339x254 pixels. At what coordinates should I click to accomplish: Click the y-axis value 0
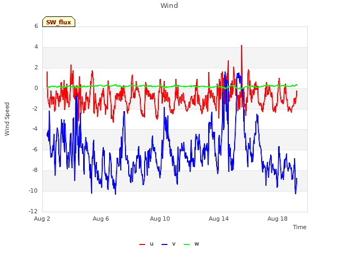coord(36,88)
